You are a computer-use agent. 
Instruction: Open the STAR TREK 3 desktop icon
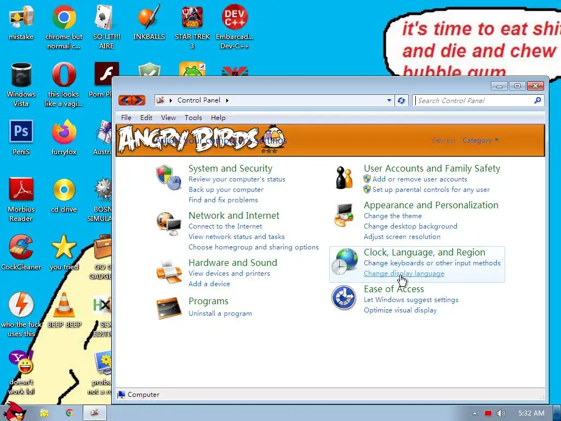pos(192,27)
